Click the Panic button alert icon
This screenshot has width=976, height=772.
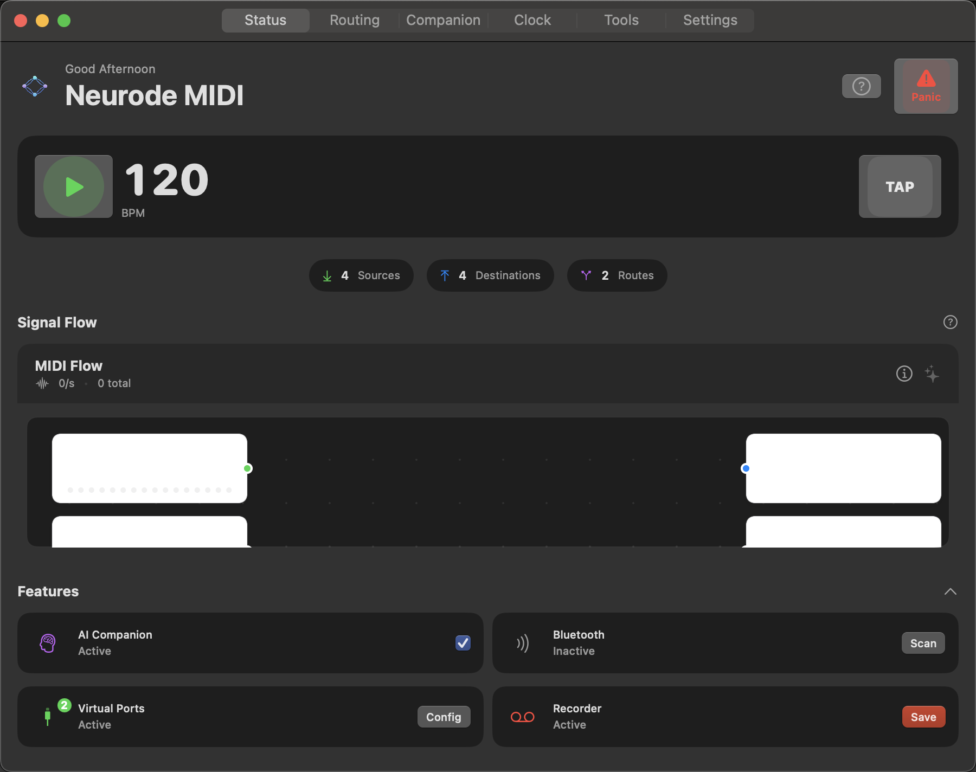point(926,79)
